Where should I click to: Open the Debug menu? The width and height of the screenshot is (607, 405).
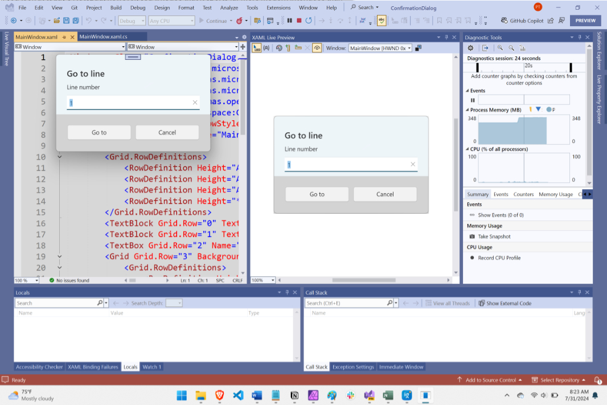coord(137,7)
